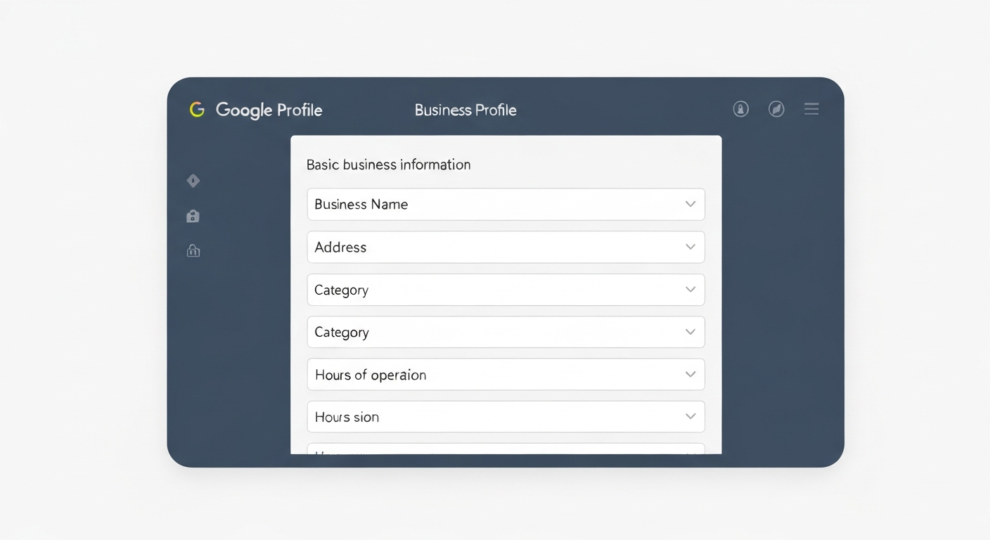
Task: Click the compass icon in the header
Action: coord(776,109)
